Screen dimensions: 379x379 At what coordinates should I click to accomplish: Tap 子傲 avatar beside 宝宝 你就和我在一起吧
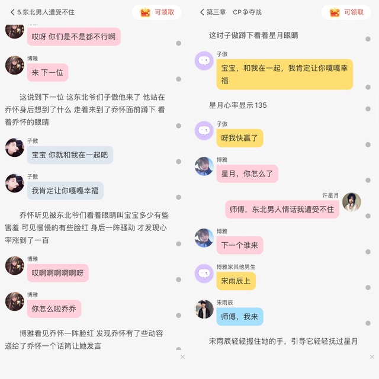(x=15, y=147)
